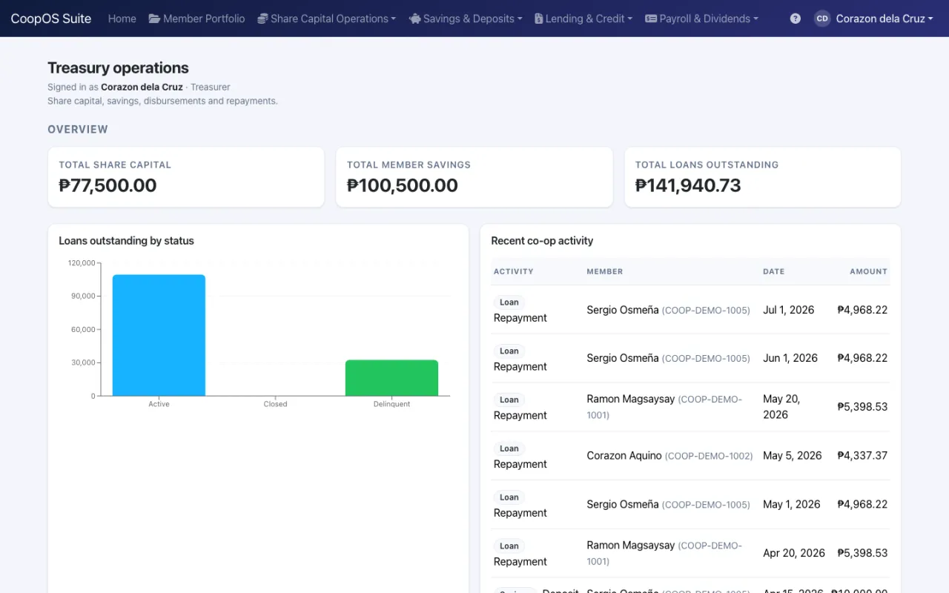Click the Total Share Capital card
This screenshot has width=949, height=593.
coord(186,177)
